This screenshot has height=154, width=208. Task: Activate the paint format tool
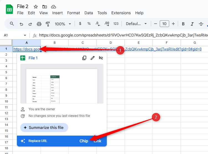[x=47, y=24]
